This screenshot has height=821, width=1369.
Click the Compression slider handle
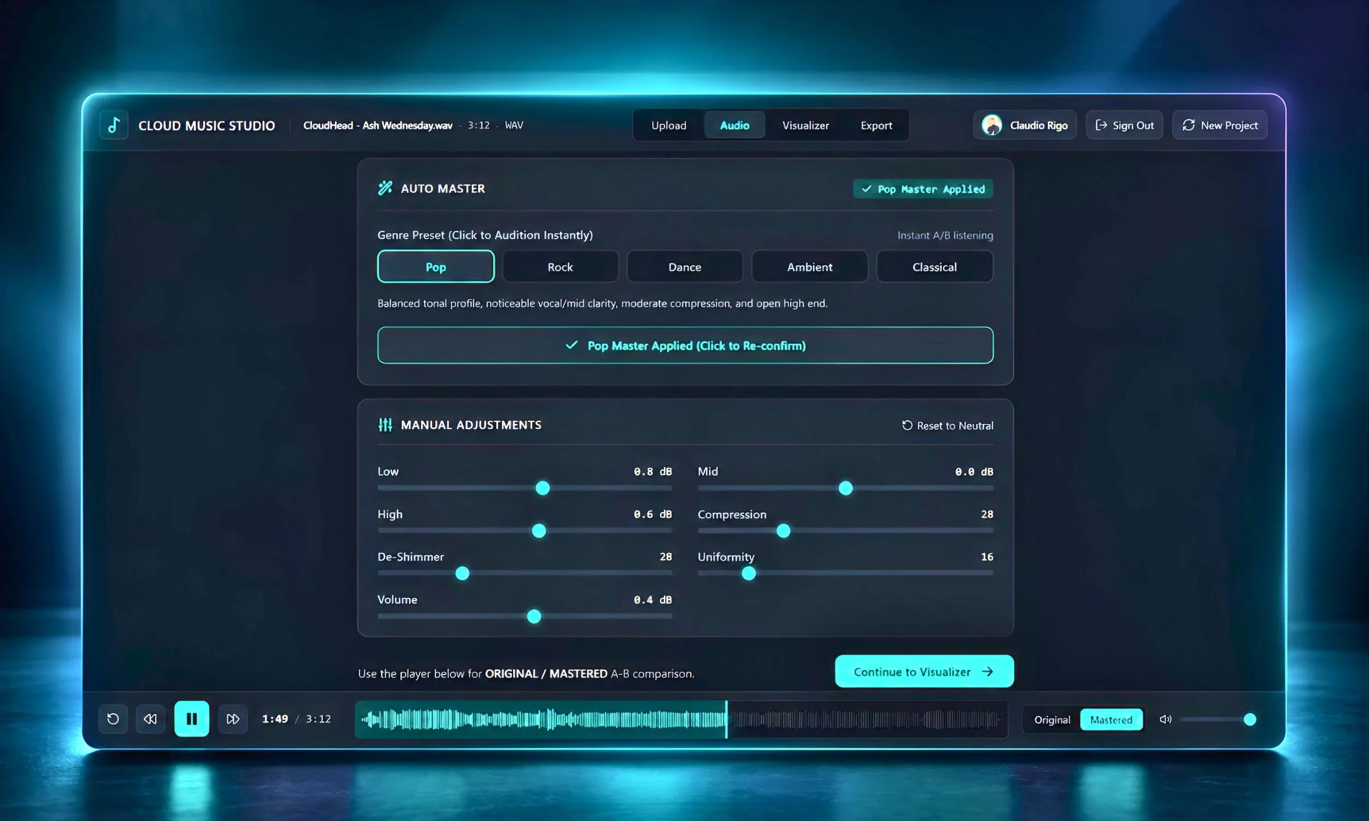[x=783, y=531]
